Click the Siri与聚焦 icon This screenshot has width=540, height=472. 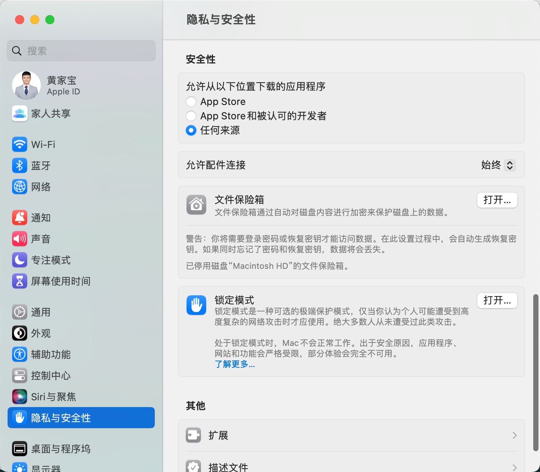(20, 396)
